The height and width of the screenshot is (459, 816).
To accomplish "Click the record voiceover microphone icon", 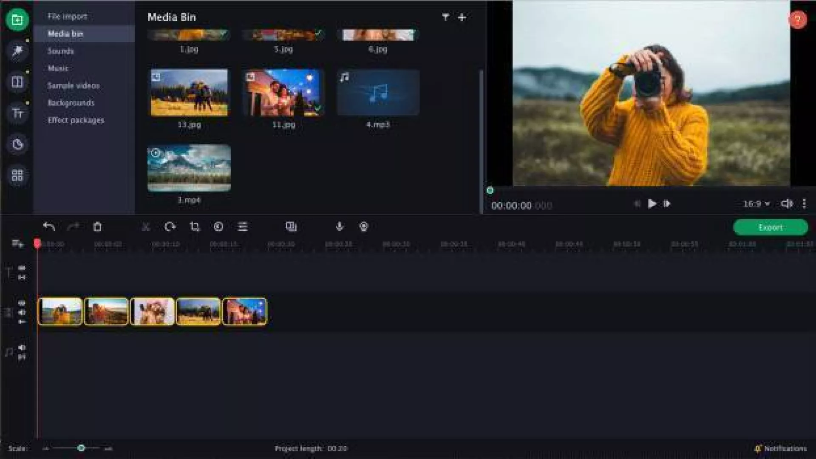I will pos(339,227).
